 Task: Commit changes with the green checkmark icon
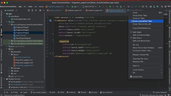click(136, 6)
